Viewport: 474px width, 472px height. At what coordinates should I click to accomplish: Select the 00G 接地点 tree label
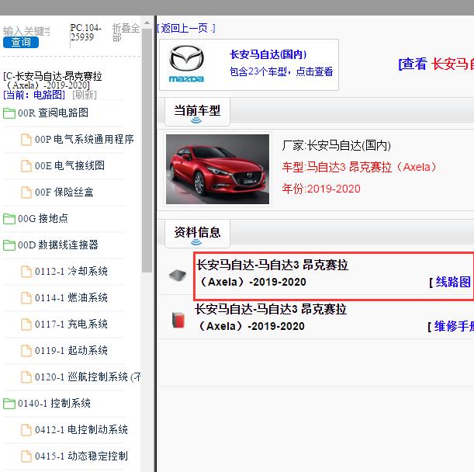(x=43, y=218)
